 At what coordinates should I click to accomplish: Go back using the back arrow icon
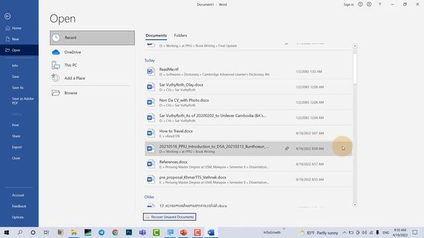tap(7, 16)
